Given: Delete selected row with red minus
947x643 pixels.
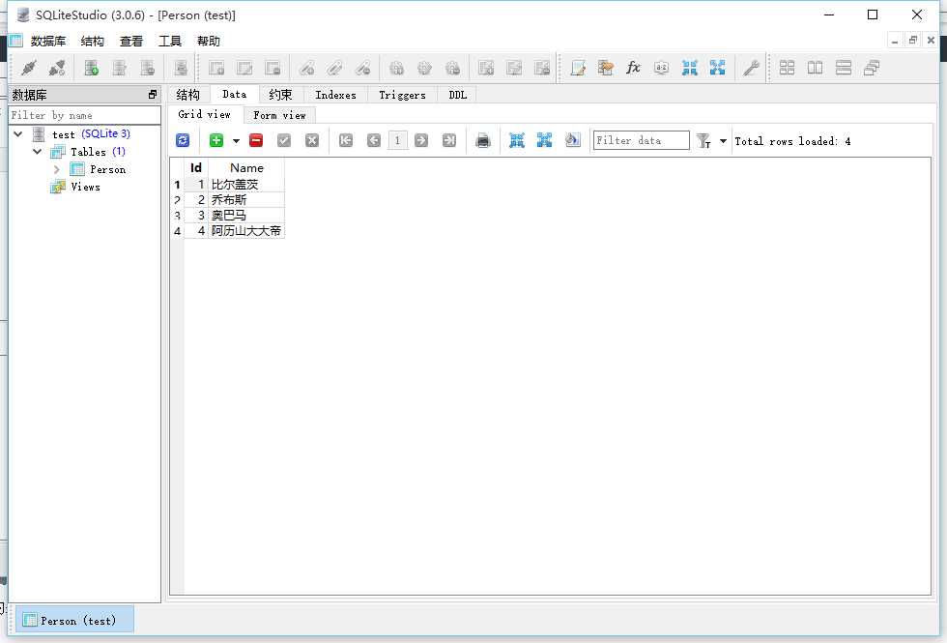Looking at the screenshot, I should (256, 141).
